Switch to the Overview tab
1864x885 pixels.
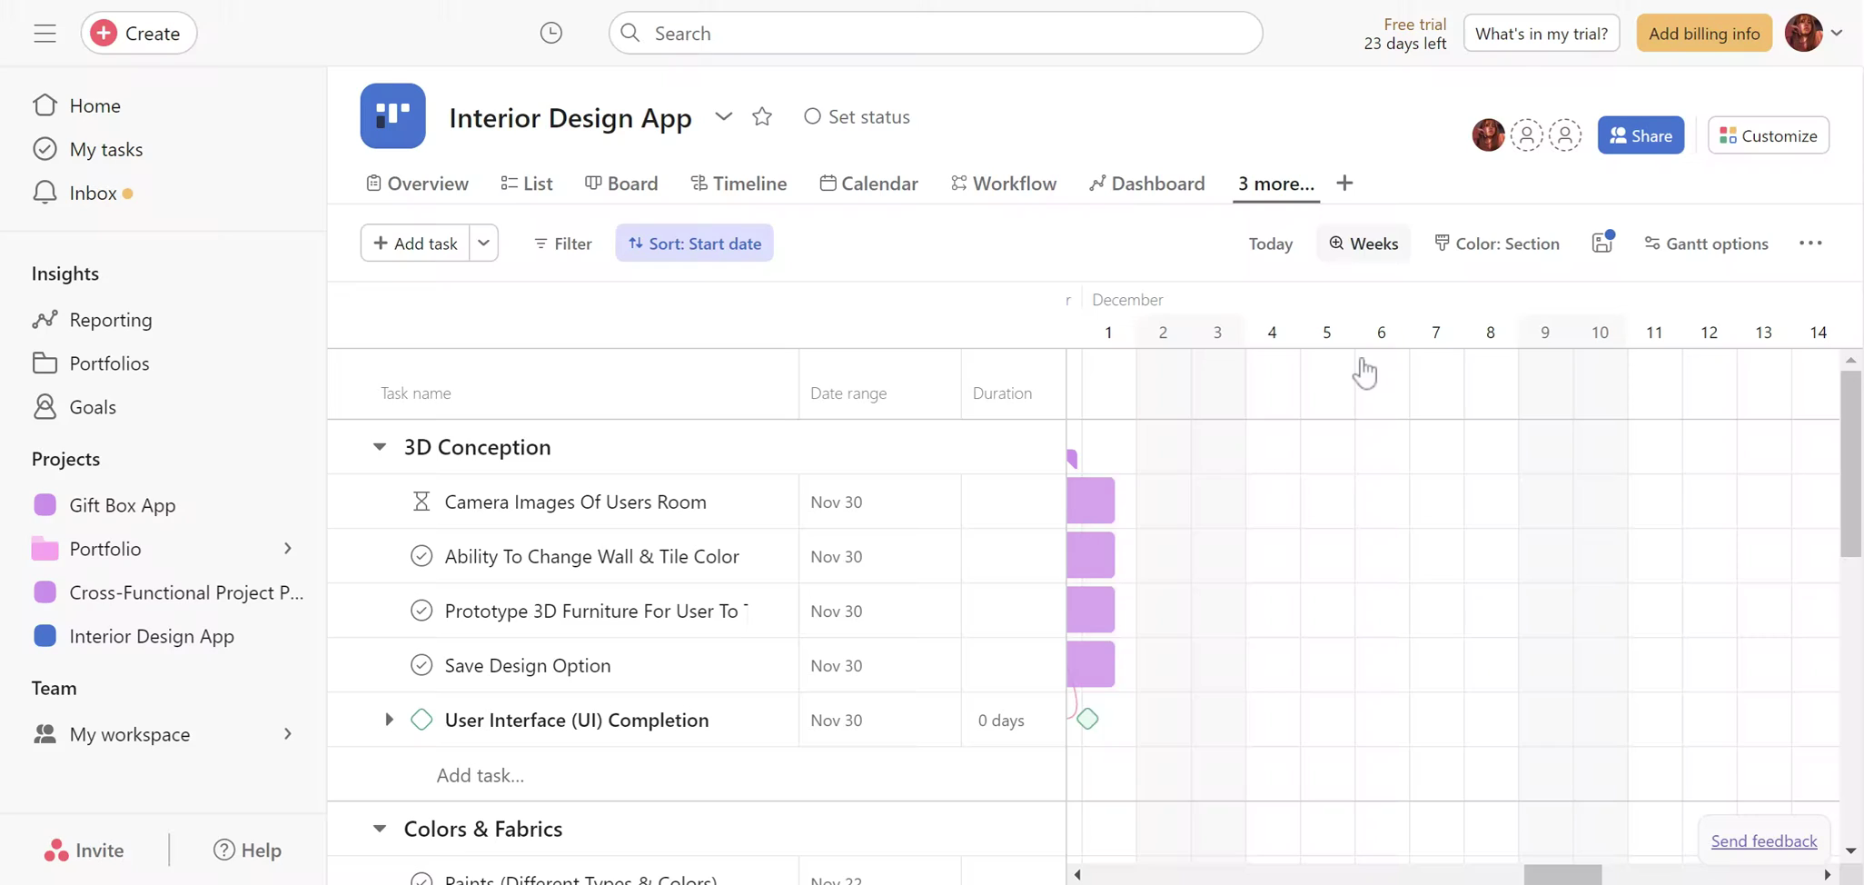pos(418,183)
